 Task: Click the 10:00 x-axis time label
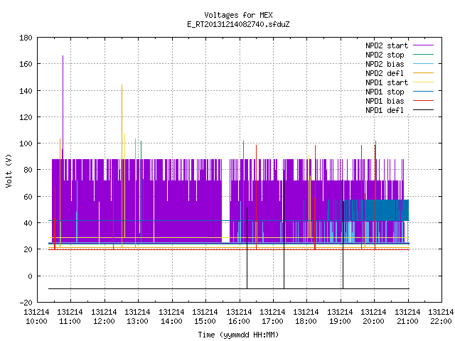tap(36, 322)
